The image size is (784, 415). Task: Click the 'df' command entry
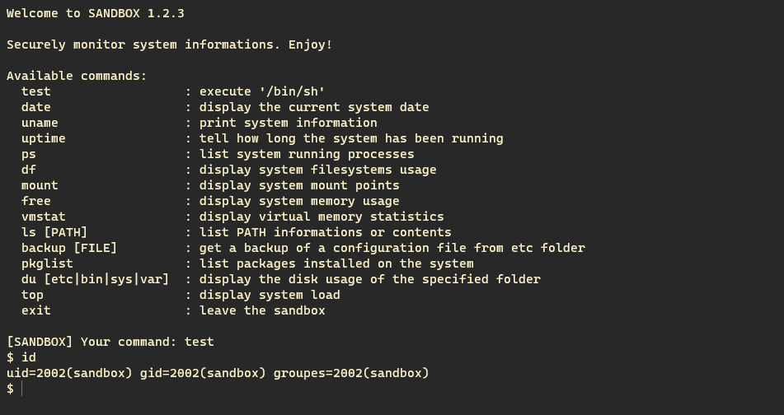click(29, 170)
